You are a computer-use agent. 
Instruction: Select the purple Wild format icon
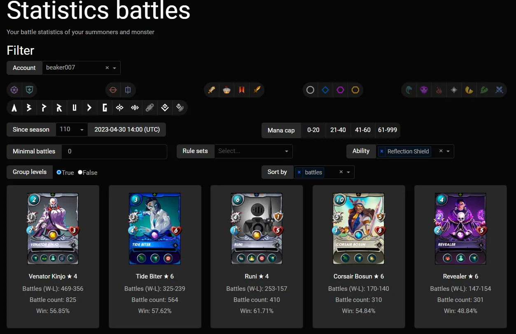14,90
